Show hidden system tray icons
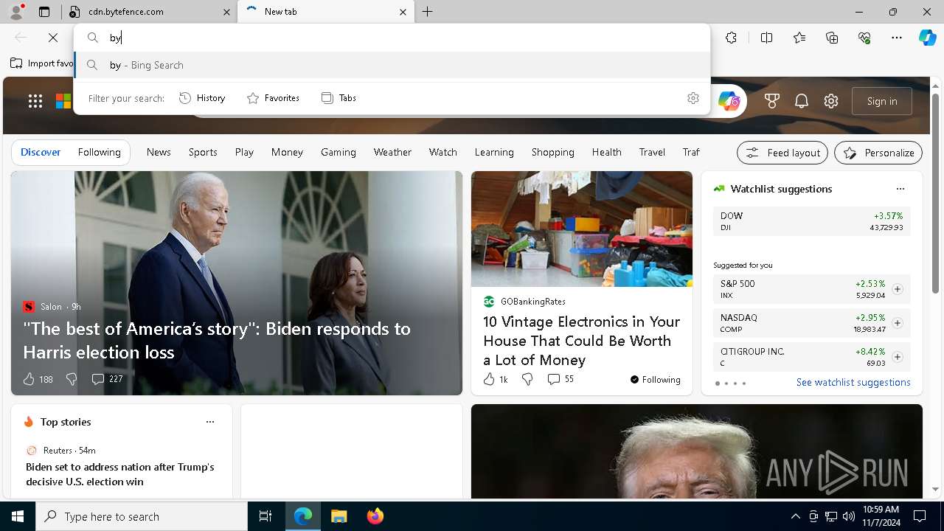The image size is (944, 531). [x=796, y=516]
